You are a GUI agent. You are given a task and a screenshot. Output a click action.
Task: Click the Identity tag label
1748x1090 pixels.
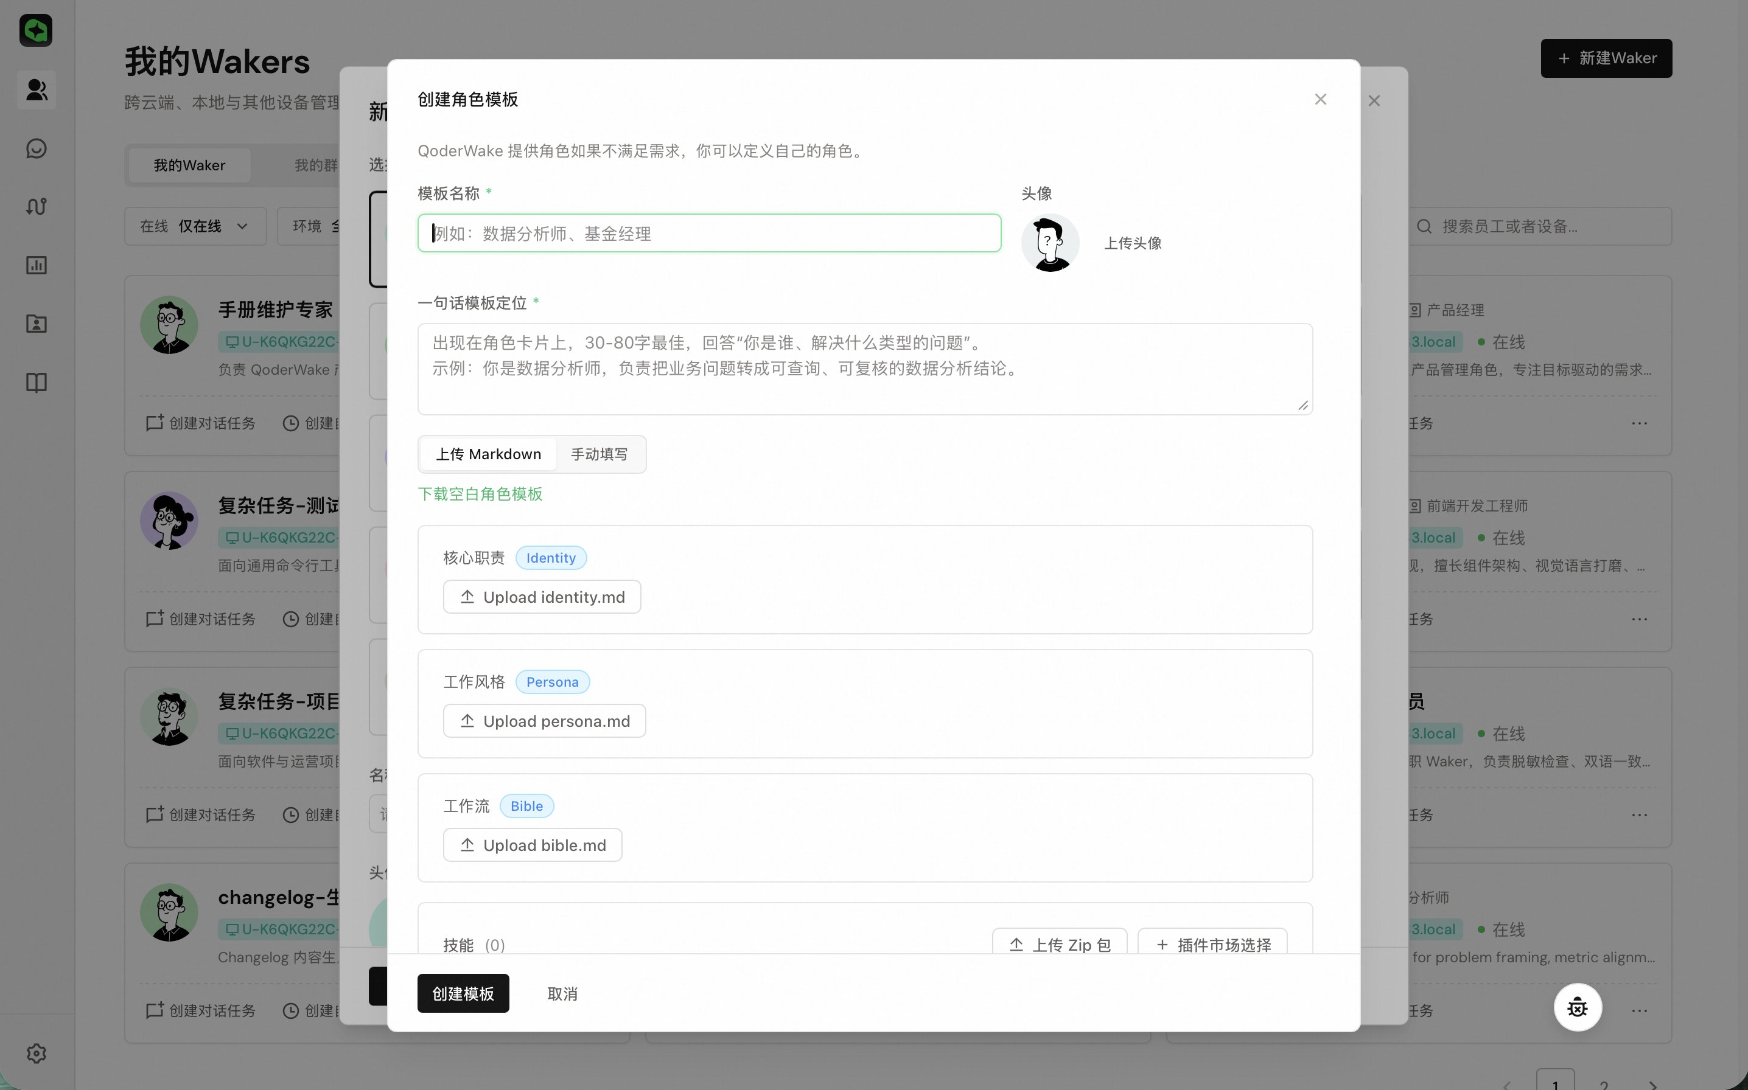(551, 558)
